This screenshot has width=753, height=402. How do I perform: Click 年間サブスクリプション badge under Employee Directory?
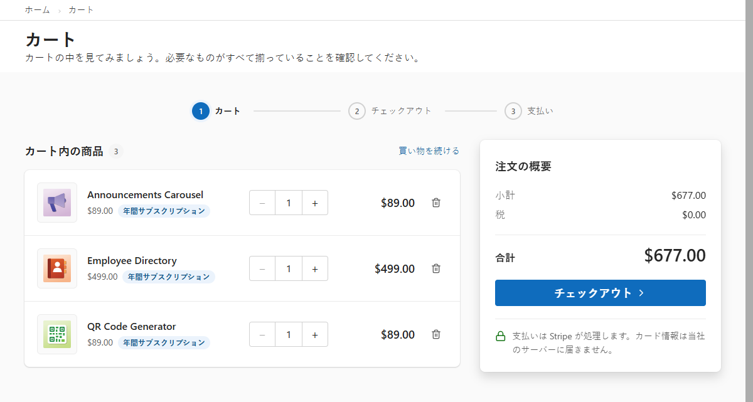169,277
